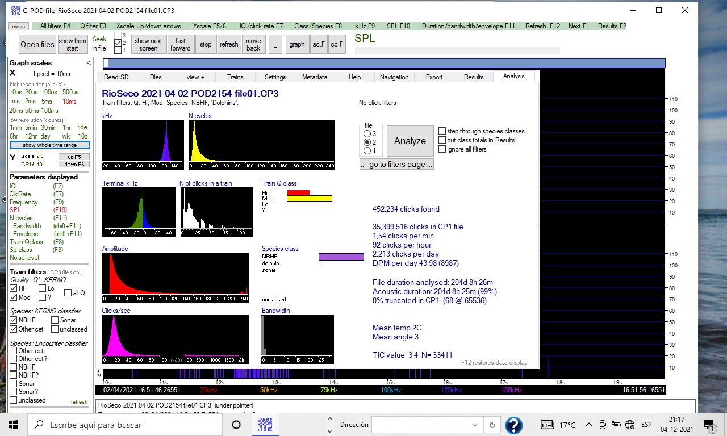Enable the 'ignore all filters' checkbox
This screenshot has height=436, width=727.
click(x=442, y=149)
